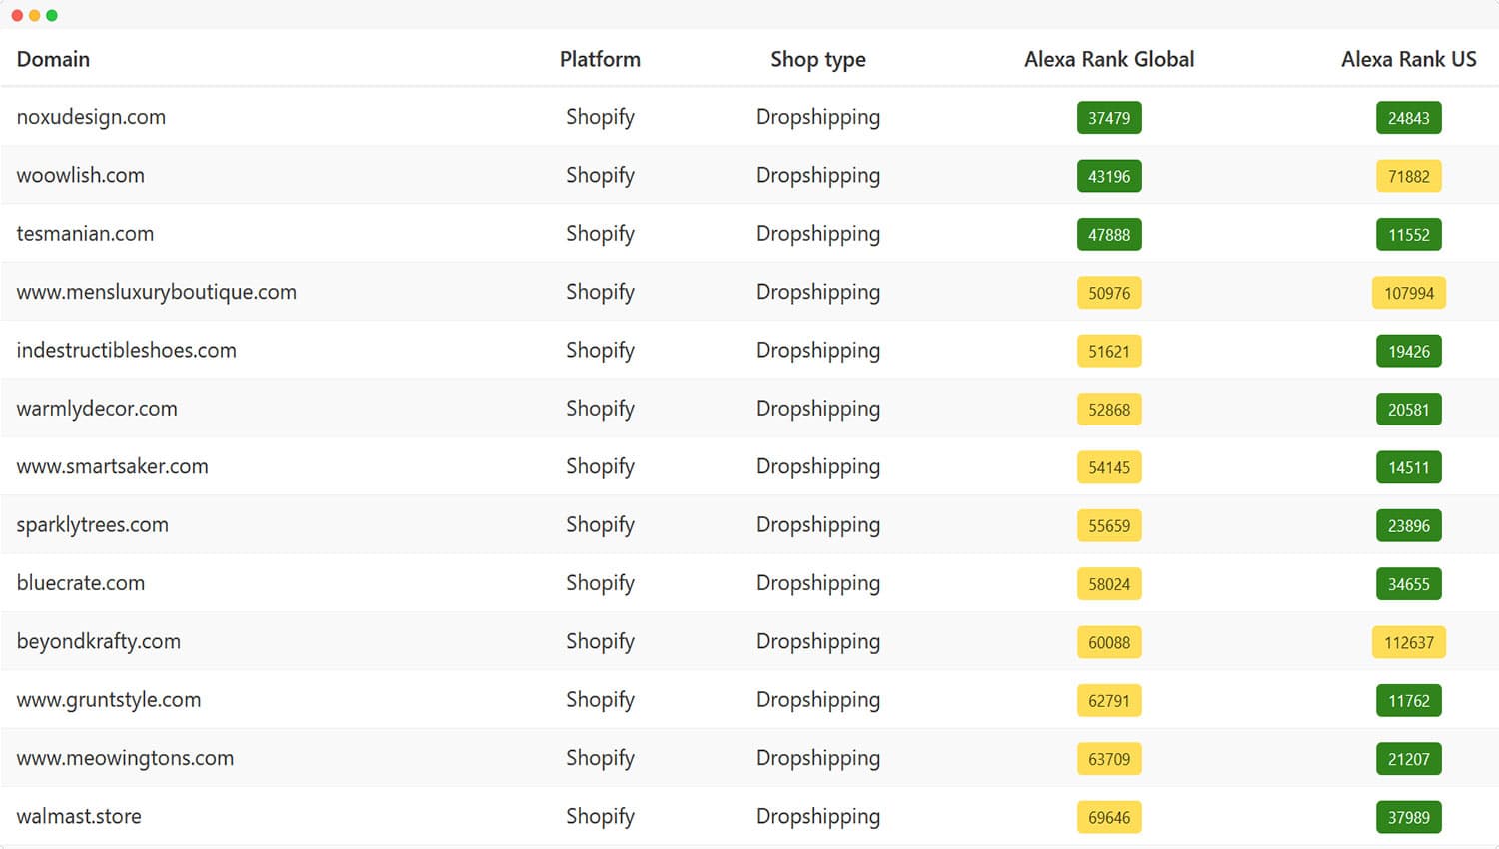Click the green maximize window button
Screen dimensions: 1499x849
tap(52, 15)
